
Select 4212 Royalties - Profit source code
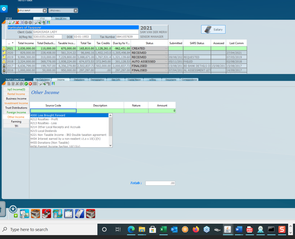click(x=44, y=119)
